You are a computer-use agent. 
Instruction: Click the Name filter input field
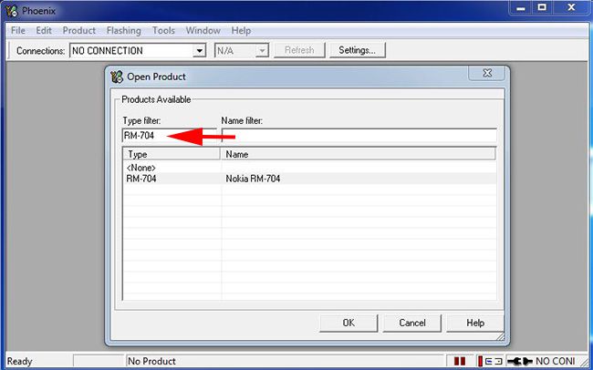(x=359, y=135)
